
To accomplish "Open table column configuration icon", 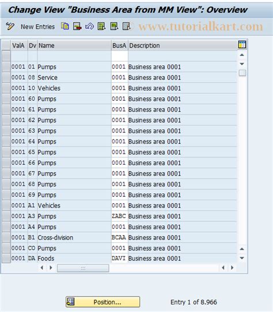I will [242, 44].
